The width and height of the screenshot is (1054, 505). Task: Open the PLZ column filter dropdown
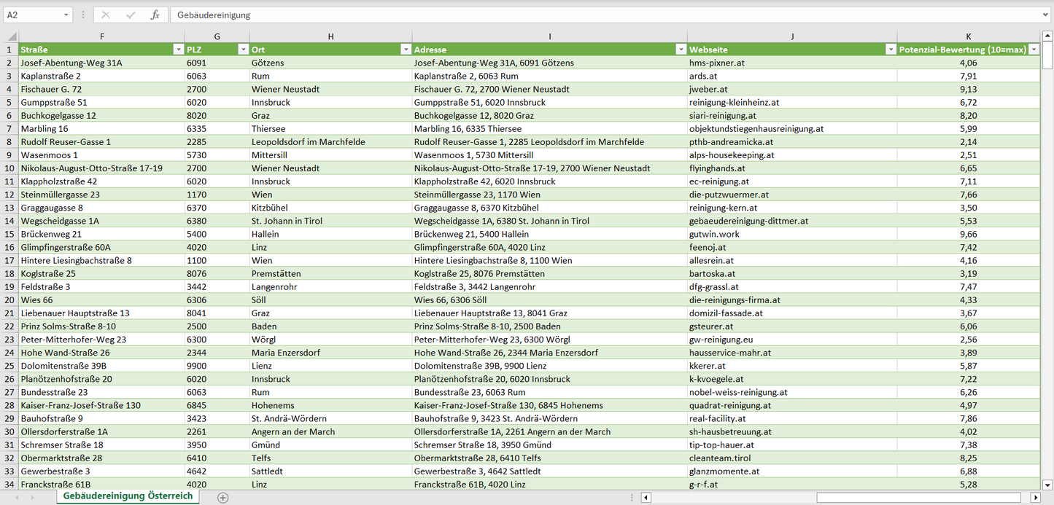click(x=243, y=50)
